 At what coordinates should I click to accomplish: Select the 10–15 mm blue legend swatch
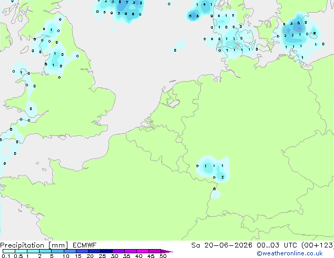click(x=70, y=251)
